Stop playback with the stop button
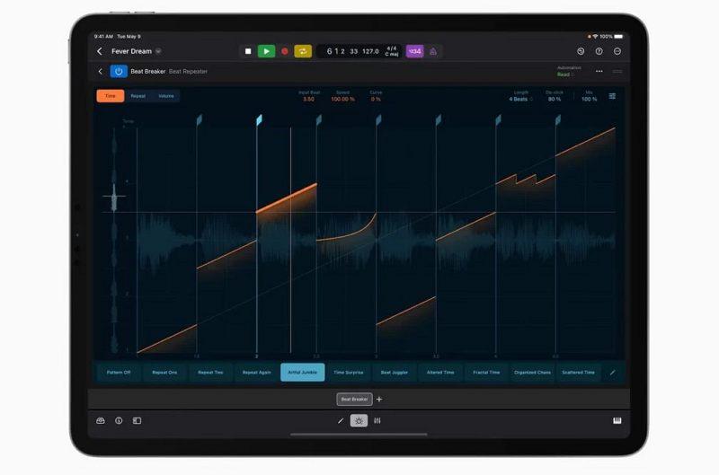719x475 pixels. pos(248,51)
